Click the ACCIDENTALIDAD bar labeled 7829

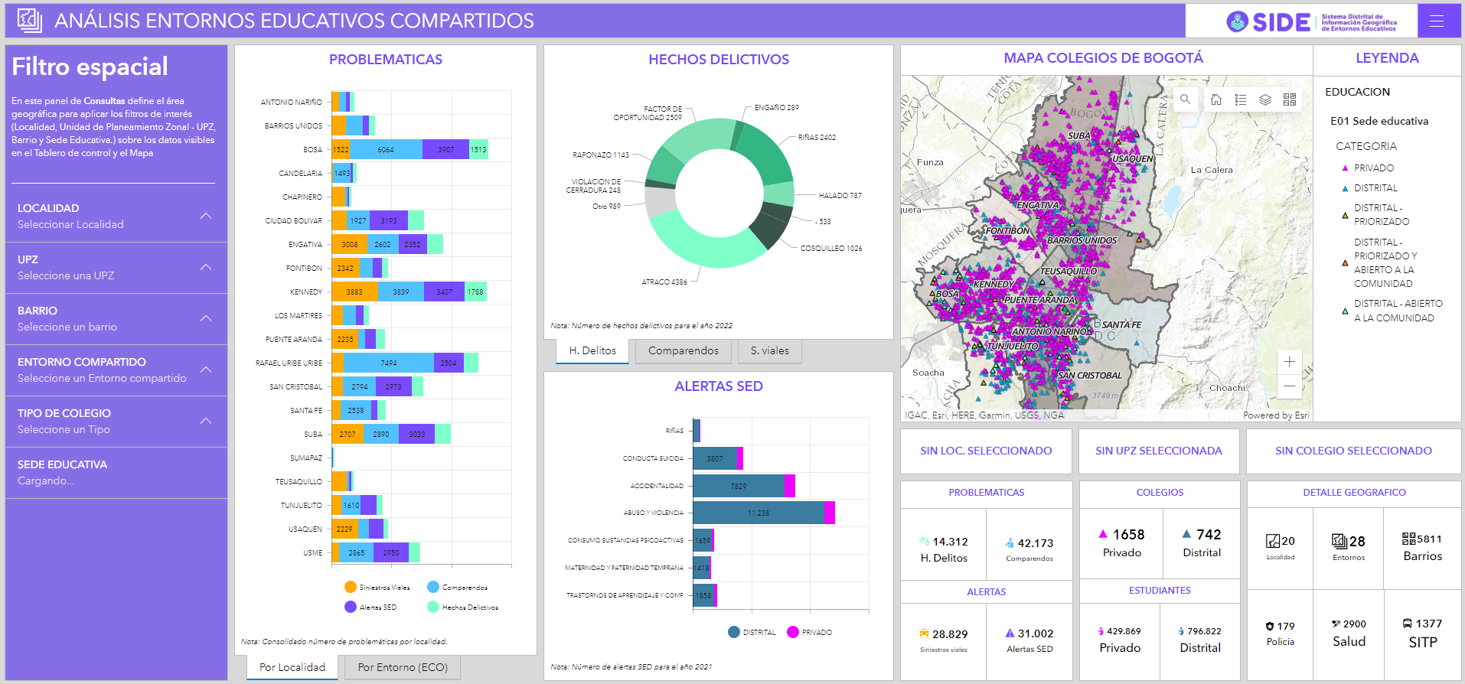pyautogui.click(x=739, y=486)
